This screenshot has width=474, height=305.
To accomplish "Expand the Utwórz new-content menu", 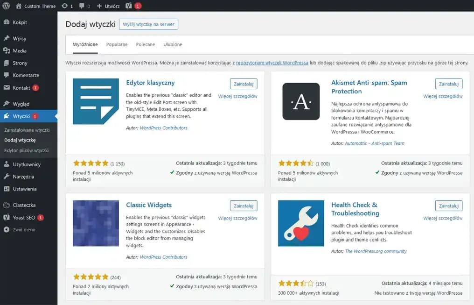I will coord(108,6).
